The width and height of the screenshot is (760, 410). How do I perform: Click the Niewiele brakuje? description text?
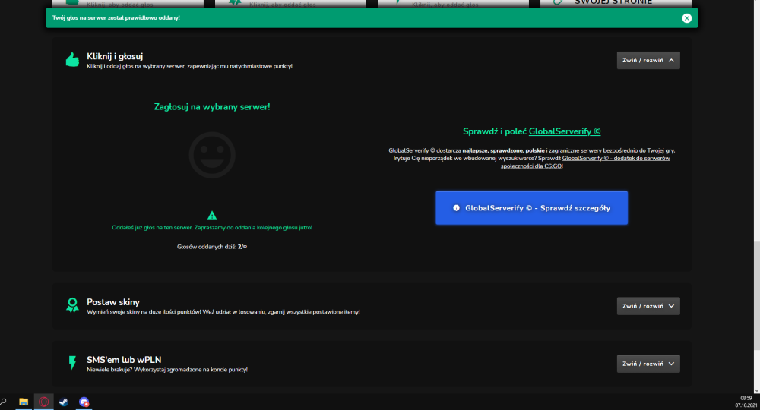tap(166, 369)
